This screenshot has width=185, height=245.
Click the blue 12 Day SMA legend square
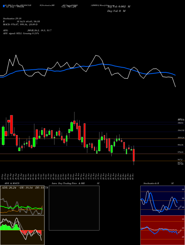pos(4,6)
